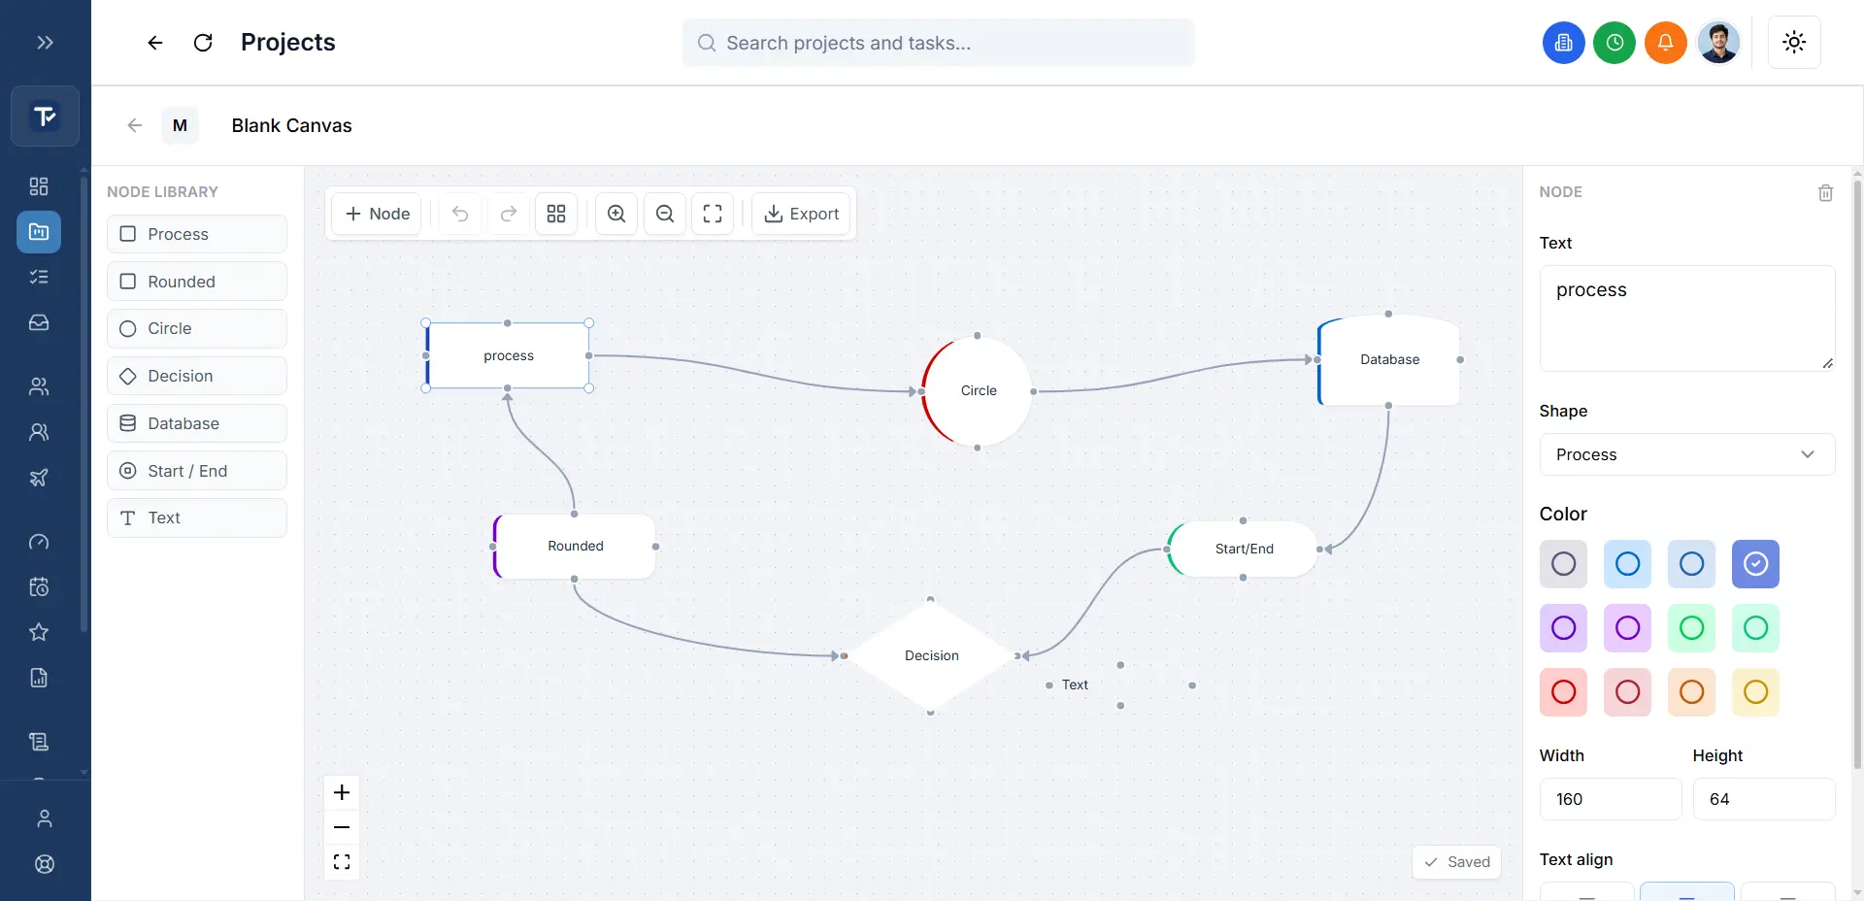Select the gray color swatch
The height and width of the screenshot is (901, 1864).
1563,564
